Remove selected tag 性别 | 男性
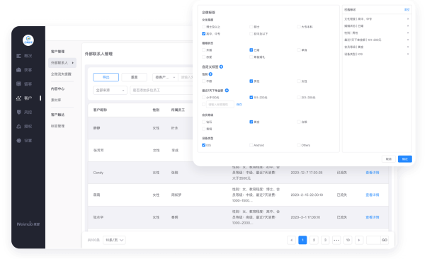Screen dimensions: 432x259 408,33
